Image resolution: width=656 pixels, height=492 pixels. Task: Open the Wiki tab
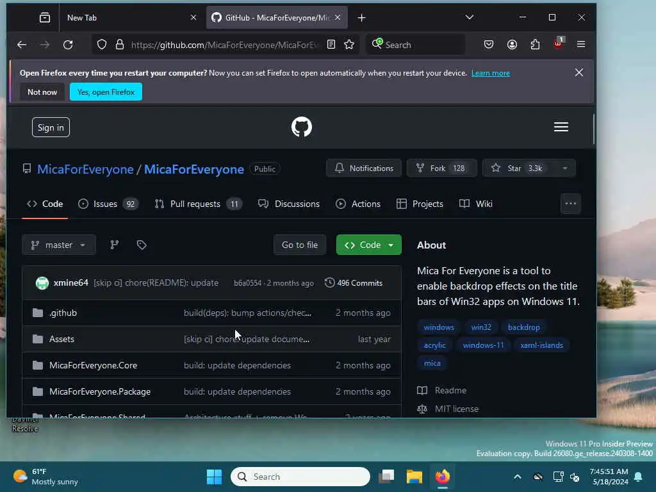[x=476, y=204]
